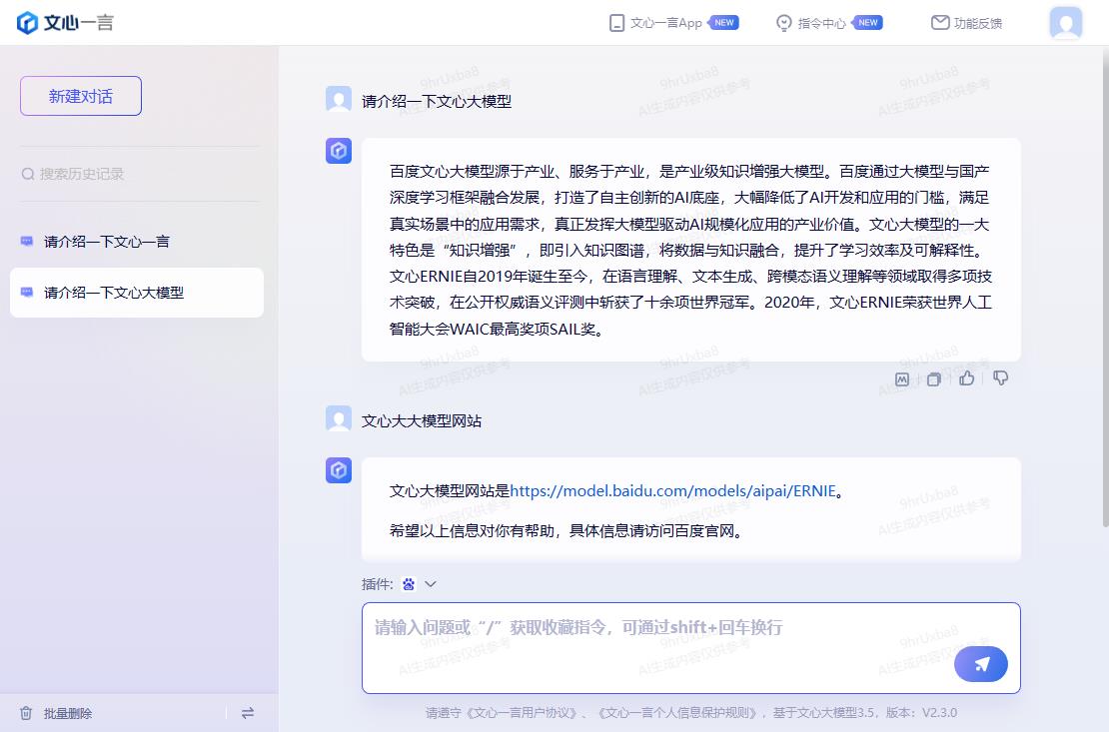Screen dimensions: 1109x732
Task: Click user avatar beside 文心大大模型网站
Action: point(338,418)
